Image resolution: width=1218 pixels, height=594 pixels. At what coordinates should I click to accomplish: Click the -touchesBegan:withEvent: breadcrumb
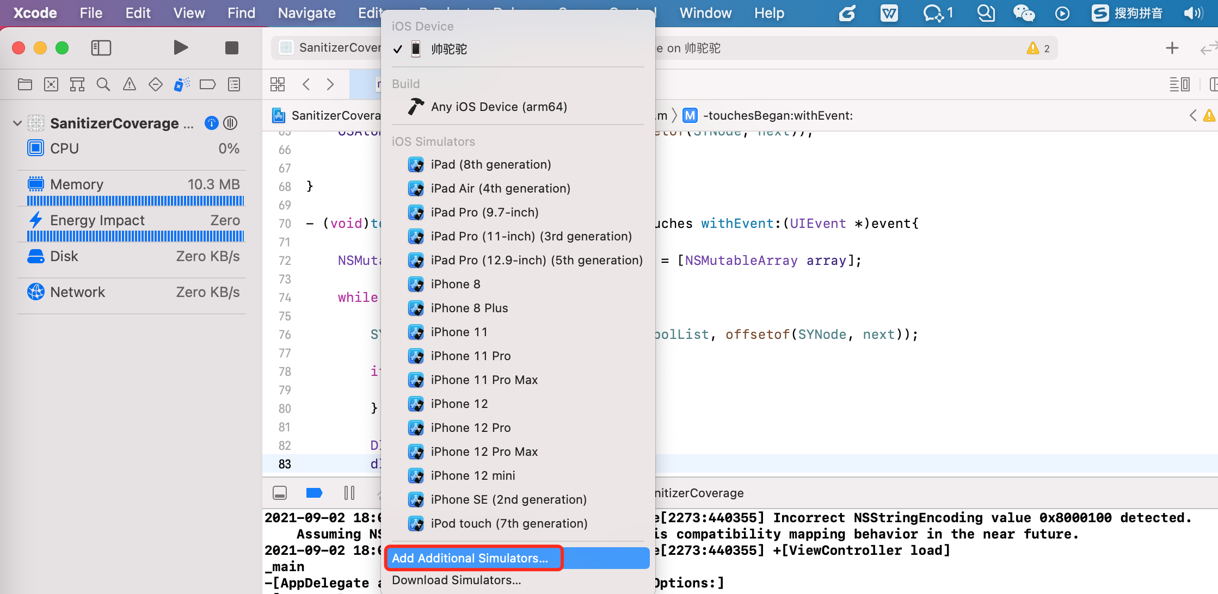(768, 115)
